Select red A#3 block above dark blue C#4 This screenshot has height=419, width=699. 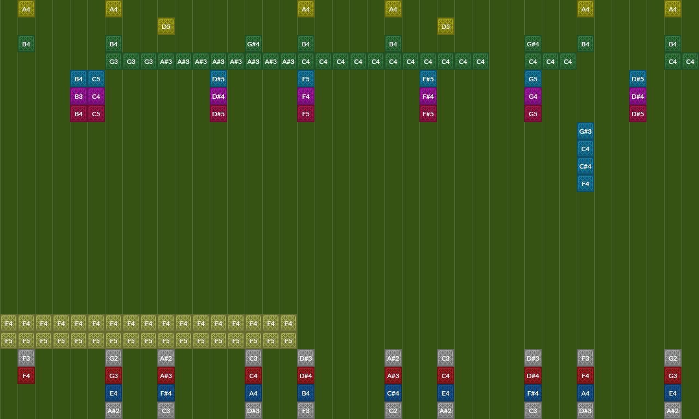coord(393,375)
